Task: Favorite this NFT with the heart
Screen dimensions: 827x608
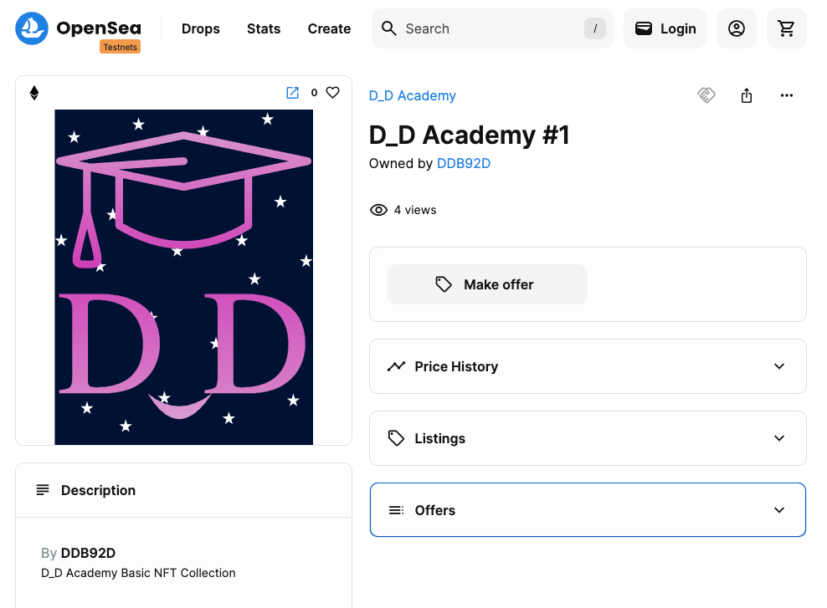Action: 332,93
